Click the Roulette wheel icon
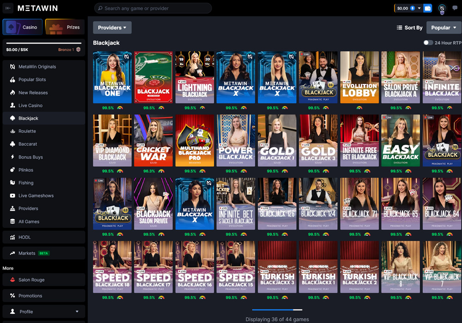Screen dimensions: 462x323 (x=12, y=131)
